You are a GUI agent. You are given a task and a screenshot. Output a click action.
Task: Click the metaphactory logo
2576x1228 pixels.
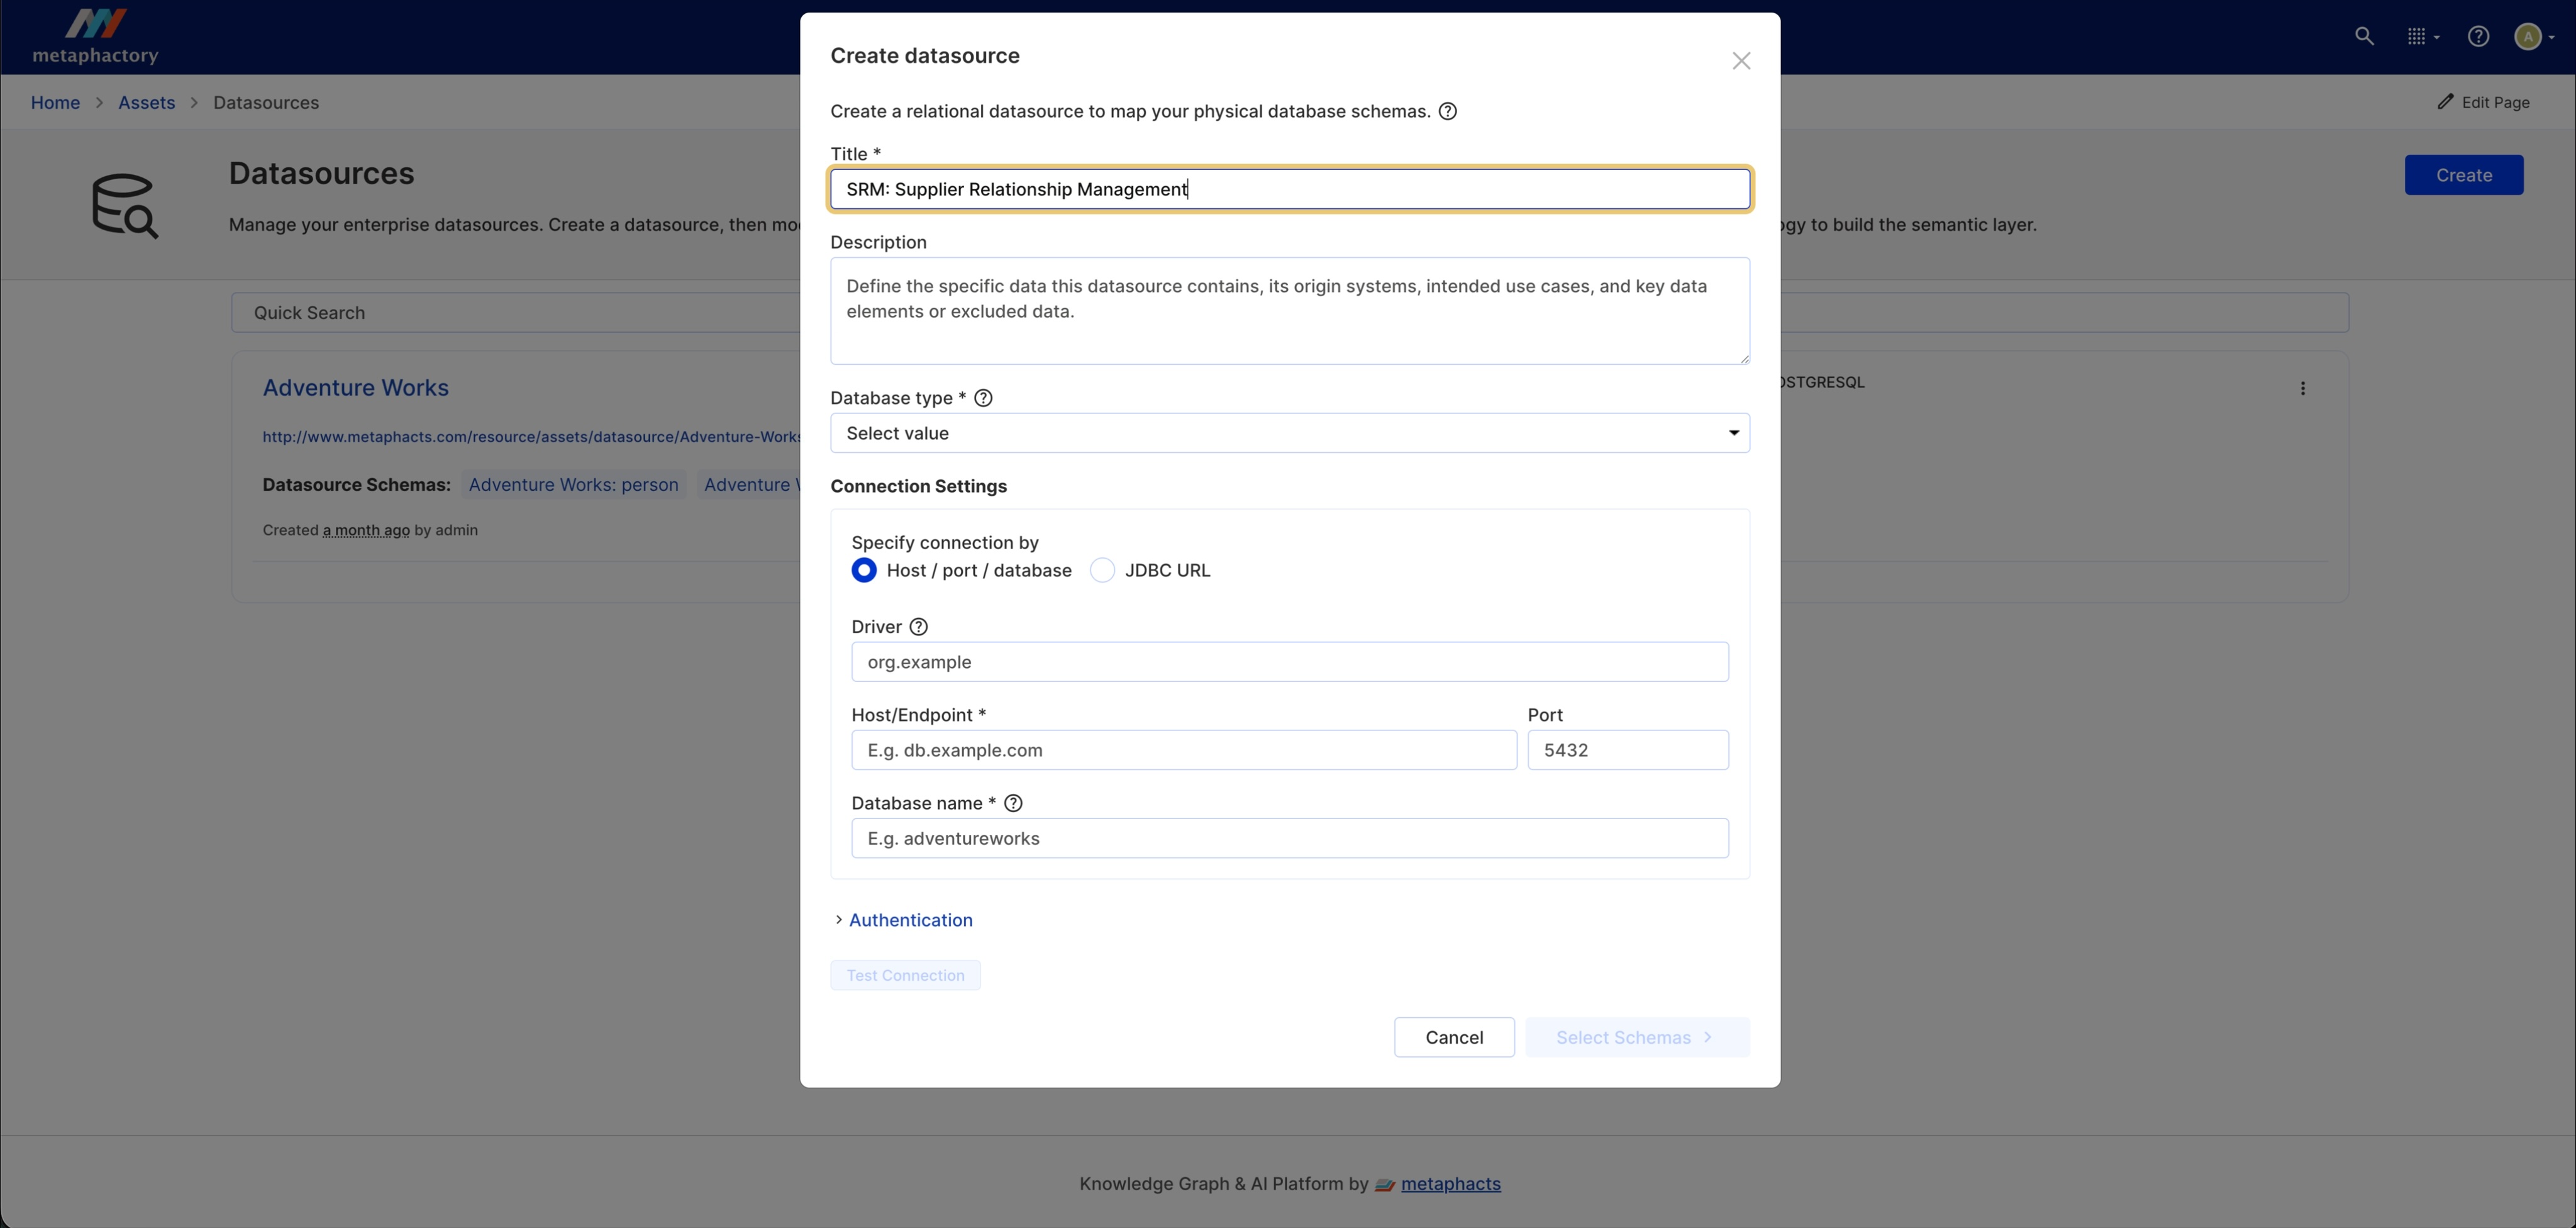pos(95,36)
